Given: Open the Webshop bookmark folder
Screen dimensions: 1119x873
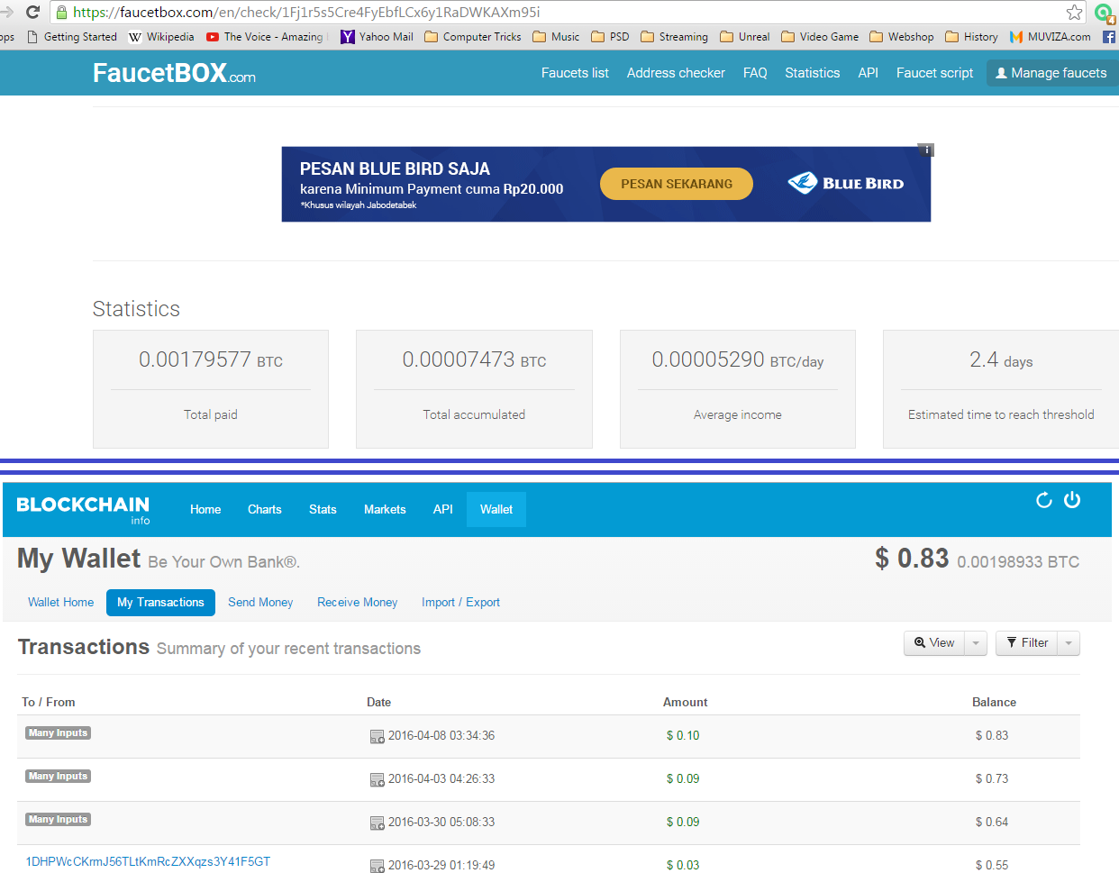Looking at the screenshot, I should (901, 37).
